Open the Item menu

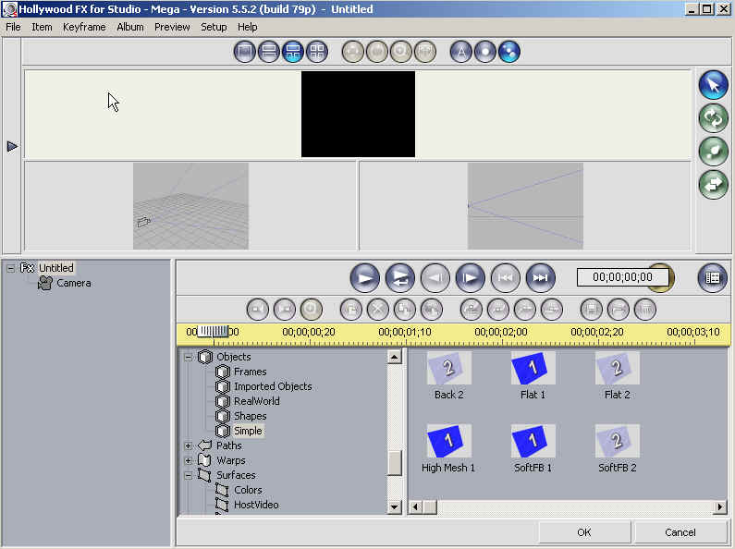42,27
